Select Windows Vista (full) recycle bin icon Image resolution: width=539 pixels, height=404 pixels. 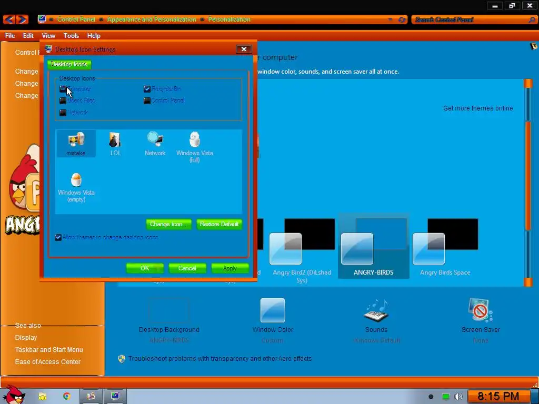click(195, 147)
